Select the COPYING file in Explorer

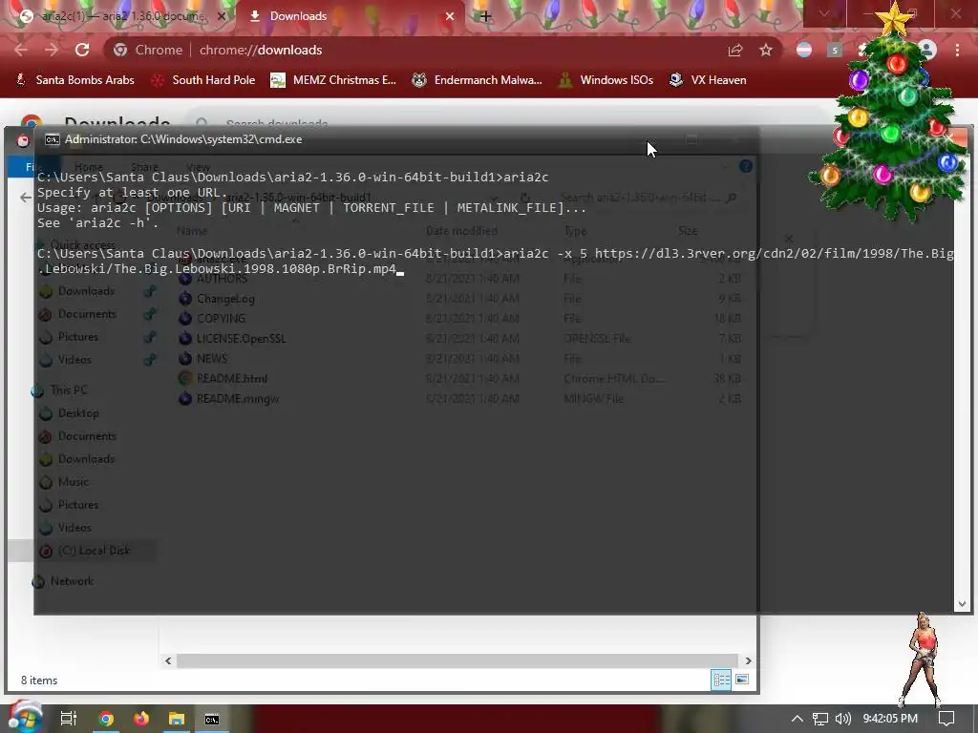(221, 319)
